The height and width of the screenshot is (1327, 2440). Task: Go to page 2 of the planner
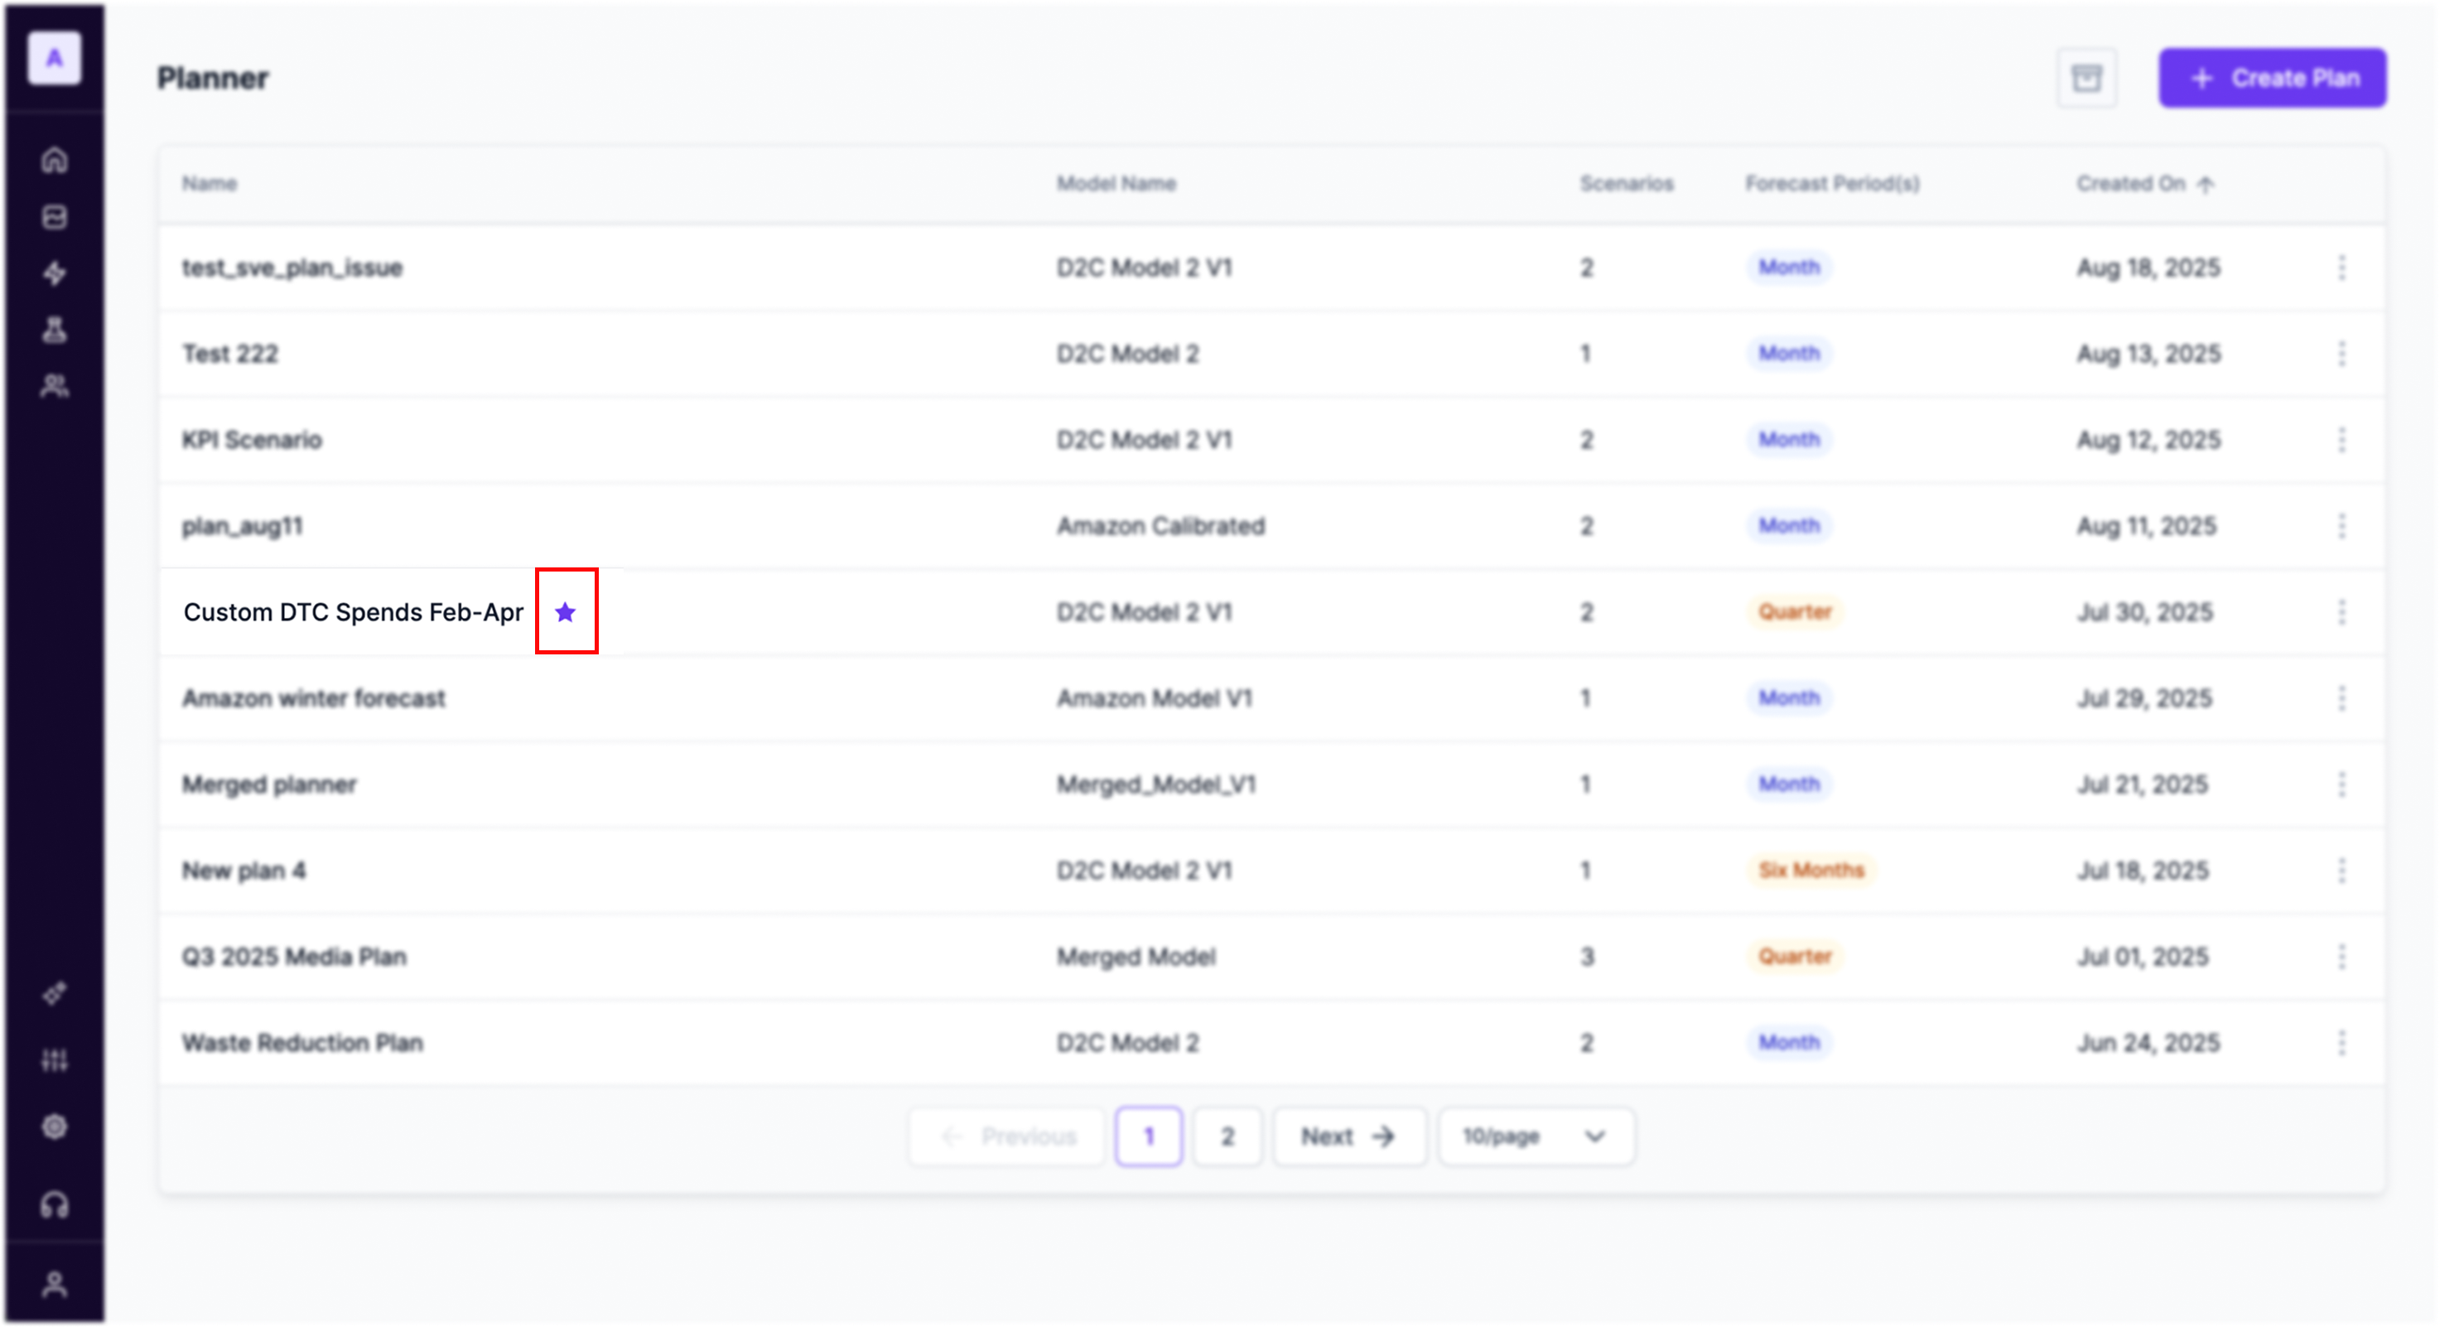click(x=1227, y=1136)
